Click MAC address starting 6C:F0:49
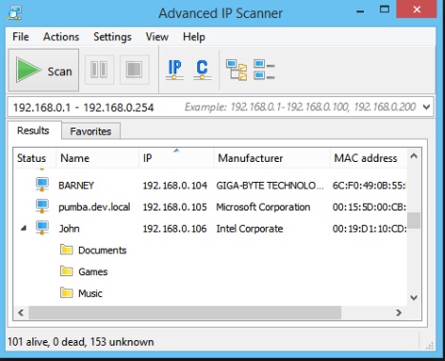The image size is (445, 361). 369,186
